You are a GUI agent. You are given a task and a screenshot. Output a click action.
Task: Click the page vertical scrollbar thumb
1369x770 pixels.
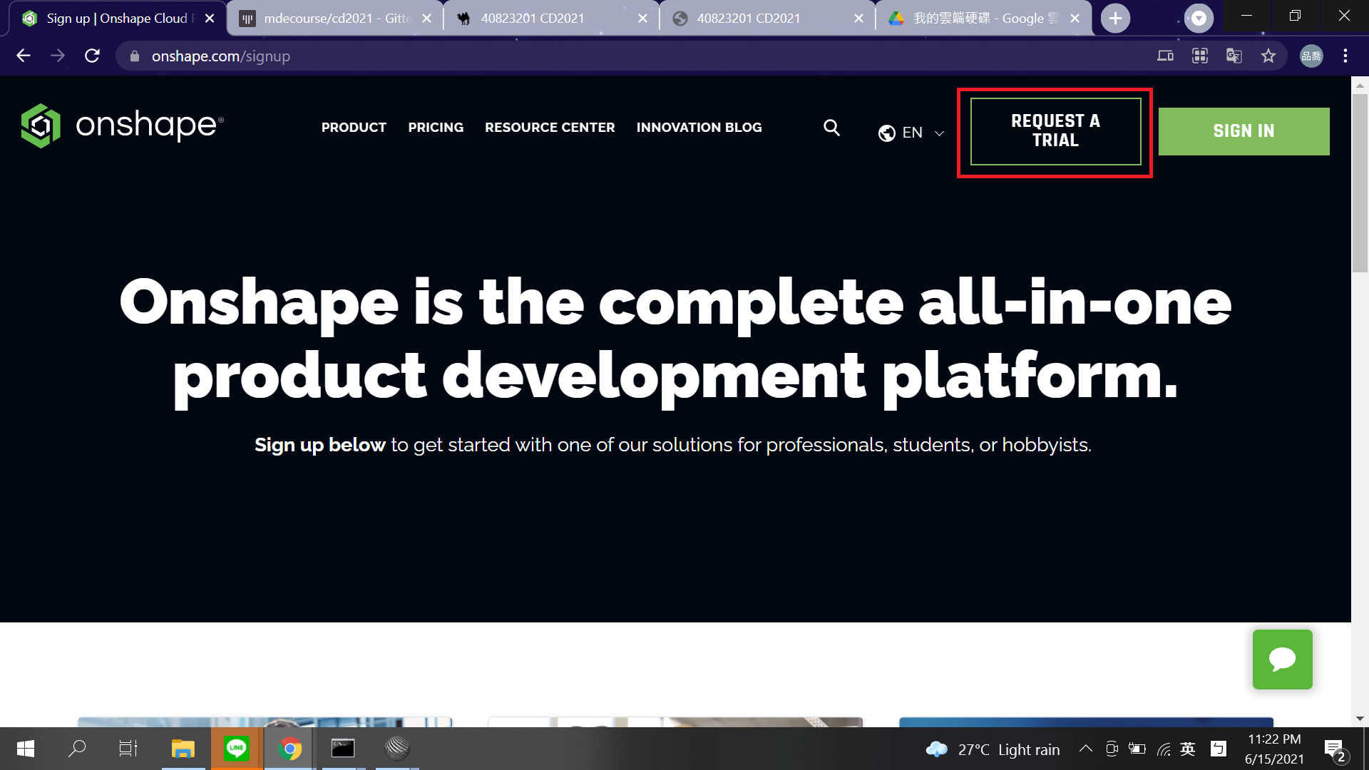click(1360, 183)
